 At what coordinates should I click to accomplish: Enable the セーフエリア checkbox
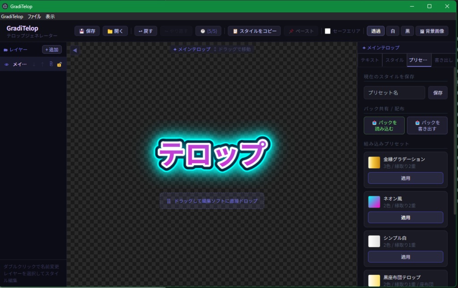pyautogui.click(x=327, y=31)
